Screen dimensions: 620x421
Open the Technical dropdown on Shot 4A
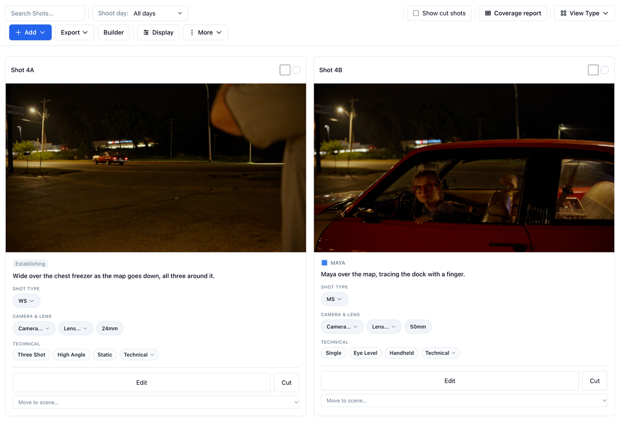tap(139, 354)
